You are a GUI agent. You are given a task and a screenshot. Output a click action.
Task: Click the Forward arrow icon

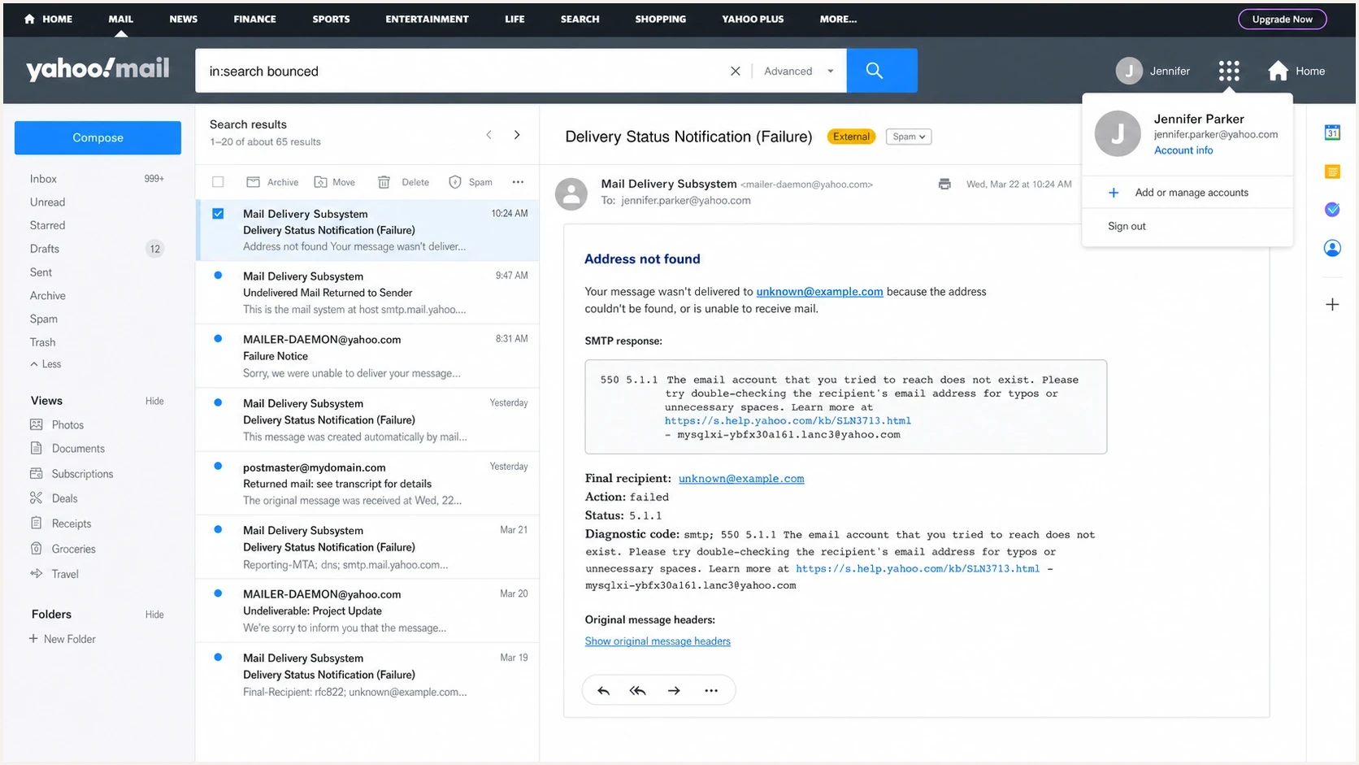674,691
